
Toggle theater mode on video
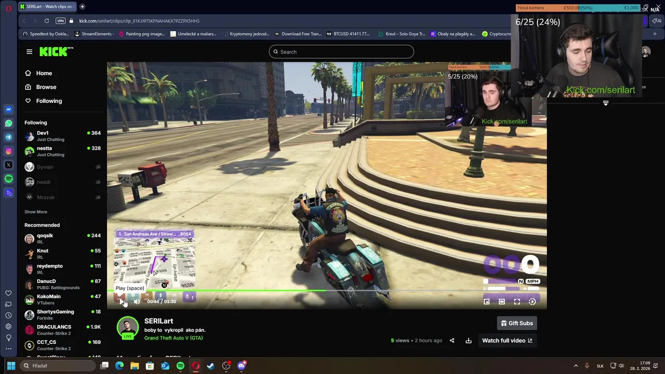tap(502, 301)
